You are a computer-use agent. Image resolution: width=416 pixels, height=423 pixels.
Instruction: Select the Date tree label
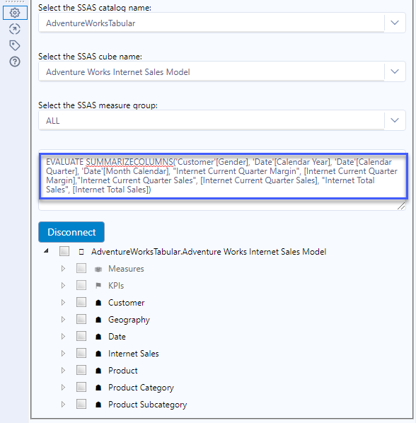pyautogui.click(x=117, y=337)
